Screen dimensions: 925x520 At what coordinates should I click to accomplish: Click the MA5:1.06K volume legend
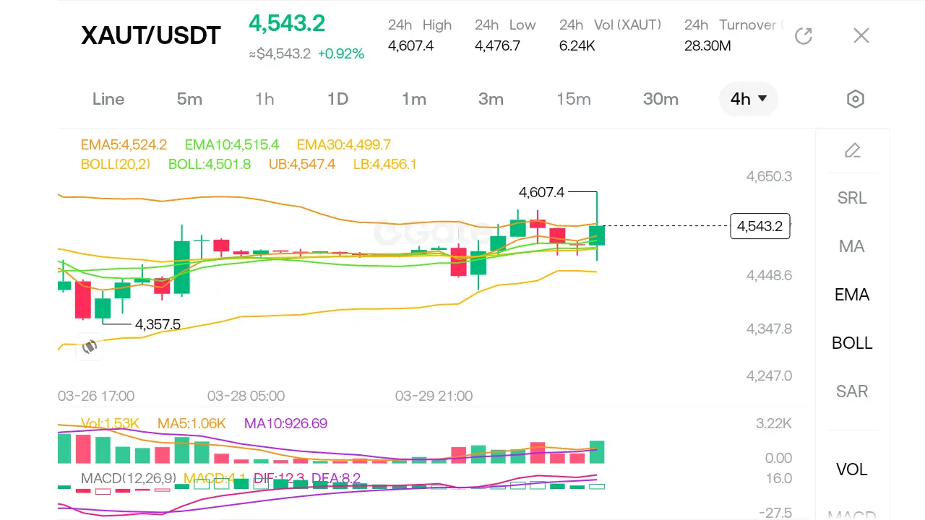pyautogui.click(x=192, y=423)
